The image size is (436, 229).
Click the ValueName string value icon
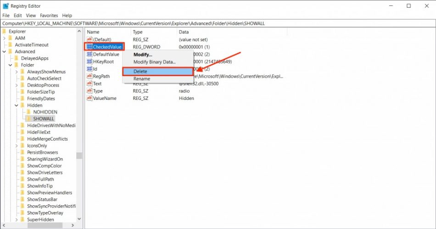tap(89, 98)
